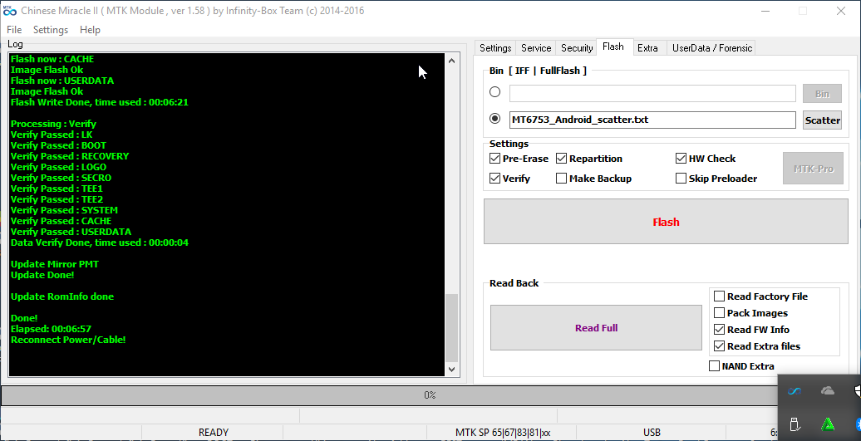The height and width of the screenshot is (441, 861).
Task: Click the 'Reconnect Power/Cable!' log line
Action: [68, 340]
